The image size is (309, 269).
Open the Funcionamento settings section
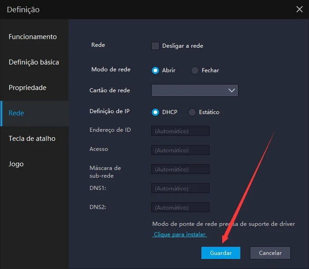[x=34, y=37]
